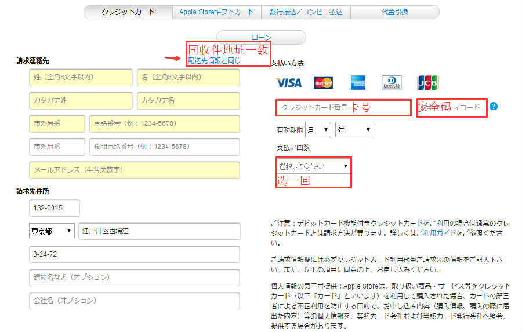Click the 132-0015 postal code field
522x332 pixels.
pos(54,208)
